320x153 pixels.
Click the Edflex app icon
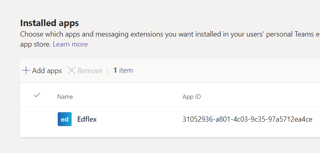click(x=65, y=119)
